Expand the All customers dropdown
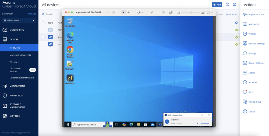This screenshot has height=136, width=269. click(x=19, y=20)
